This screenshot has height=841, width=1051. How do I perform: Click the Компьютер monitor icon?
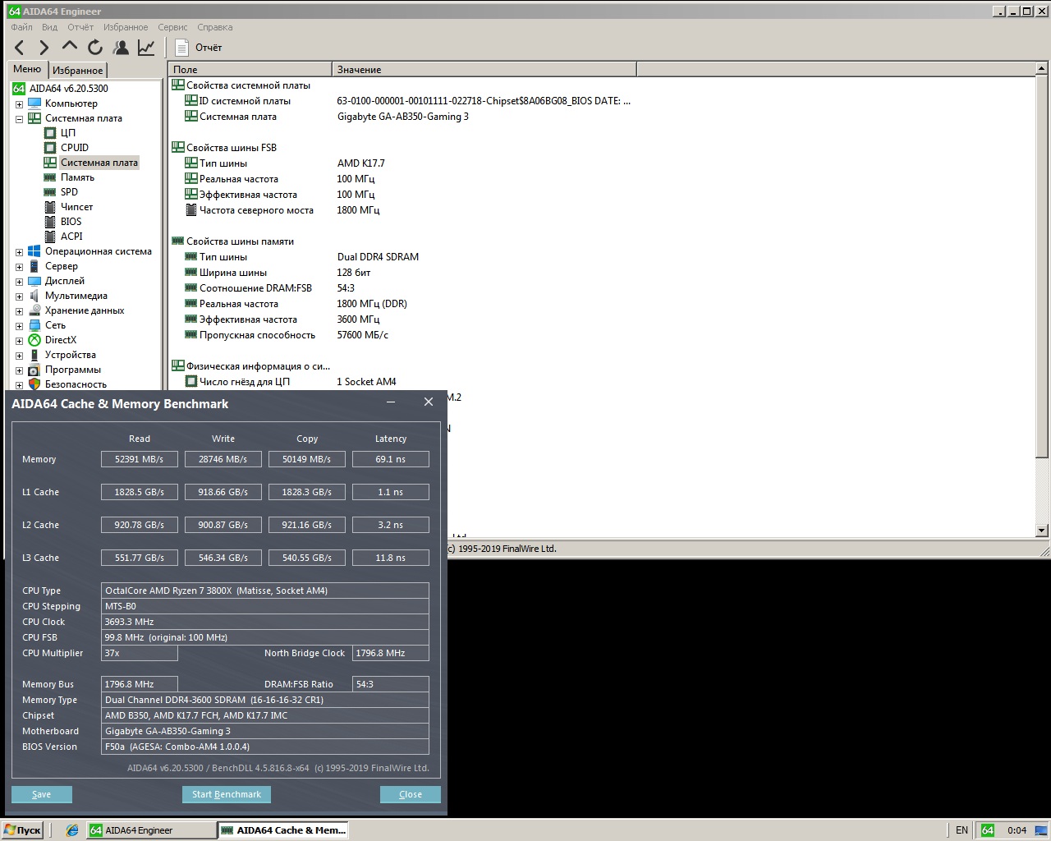(34, 103)
